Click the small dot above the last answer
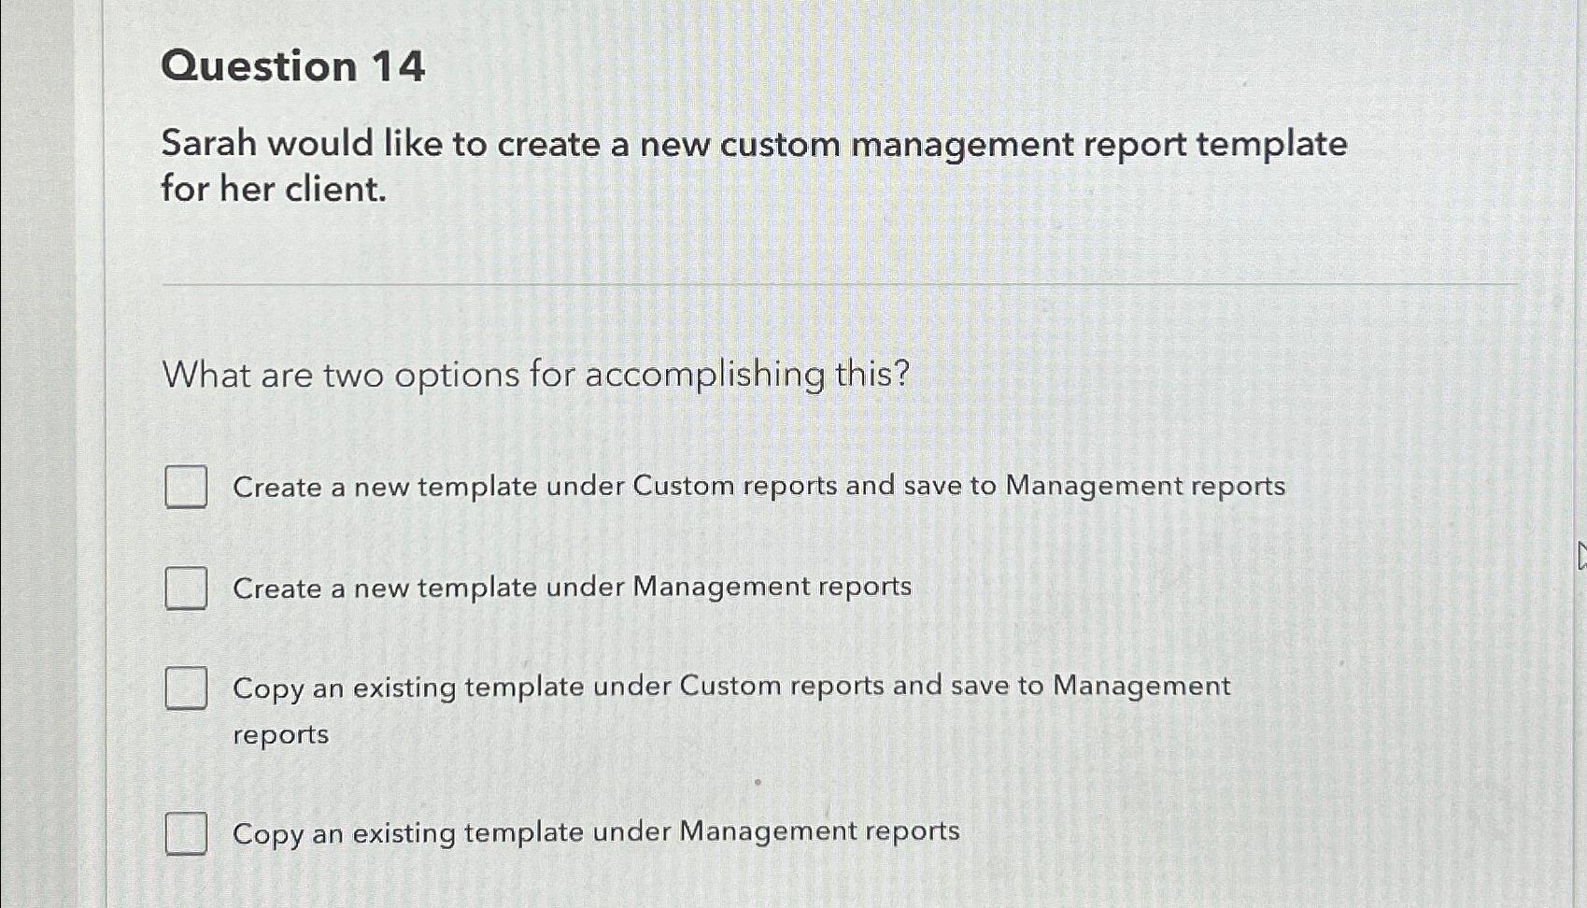Viewport: 1587px width, 908px height. pos(757,784)
